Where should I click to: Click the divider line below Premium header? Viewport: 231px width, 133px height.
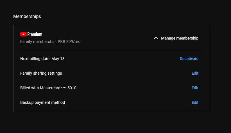(111, 51)
